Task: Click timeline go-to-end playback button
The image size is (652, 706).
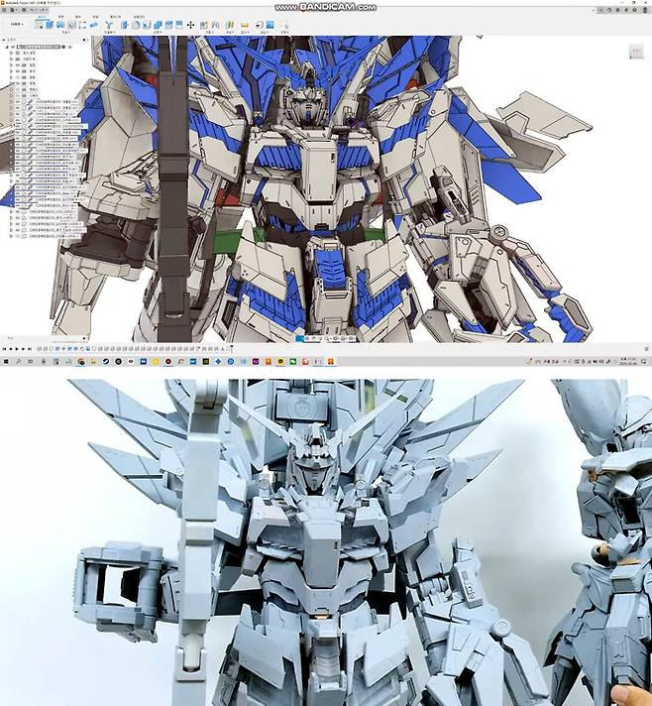Action: click(x=30, y=349)
